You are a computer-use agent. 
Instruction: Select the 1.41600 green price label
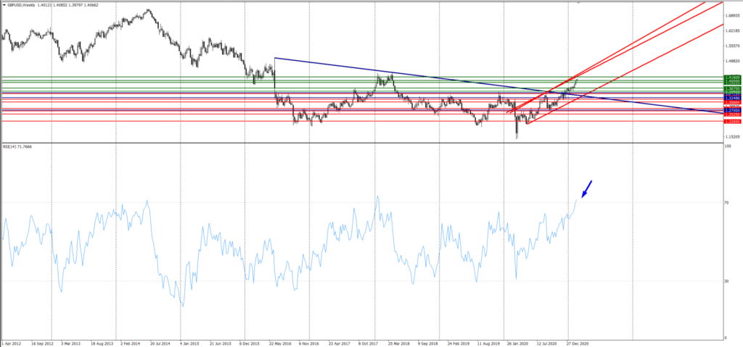[733, 77]
